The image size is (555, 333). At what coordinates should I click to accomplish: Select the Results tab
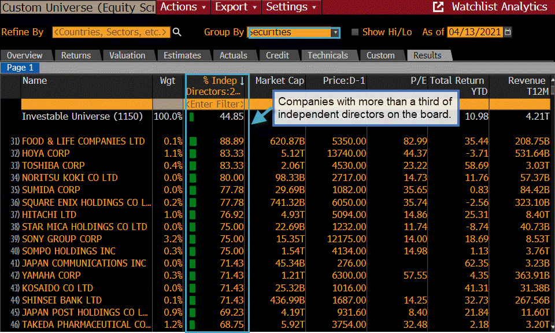pyautogui.click(x=428, y=55)
